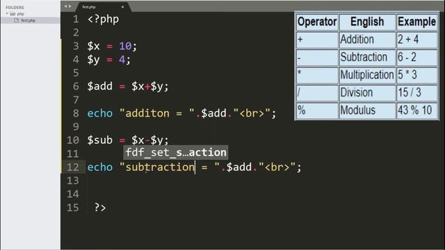Go to previous tab with left arrow
The height and width of the screenshot is (250, 445).
click(65, 6)
